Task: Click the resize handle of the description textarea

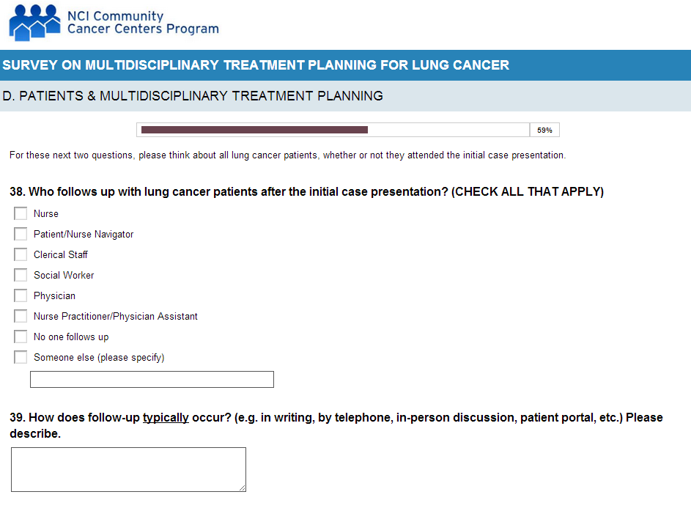Action: pyautogui.click(x=242, y=488)
